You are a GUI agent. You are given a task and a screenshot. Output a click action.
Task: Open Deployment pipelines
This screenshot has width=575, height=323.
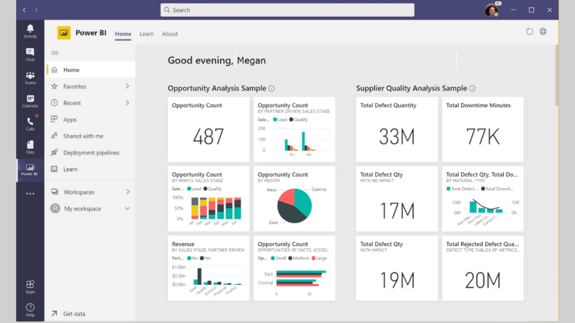click(91, 153)
